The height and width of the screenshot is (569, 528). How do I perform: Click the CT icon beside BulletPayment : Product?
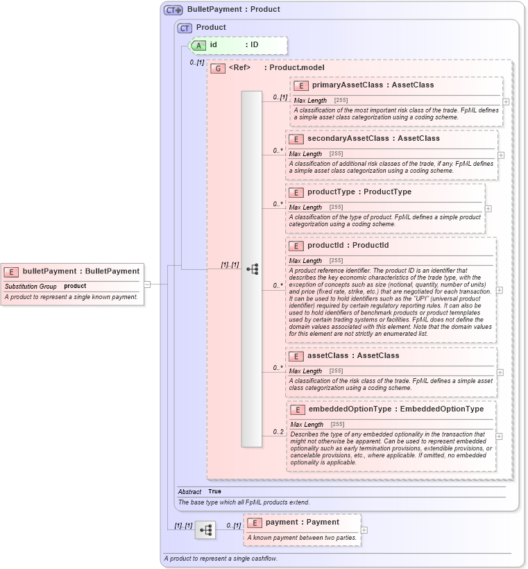(173, 10)
